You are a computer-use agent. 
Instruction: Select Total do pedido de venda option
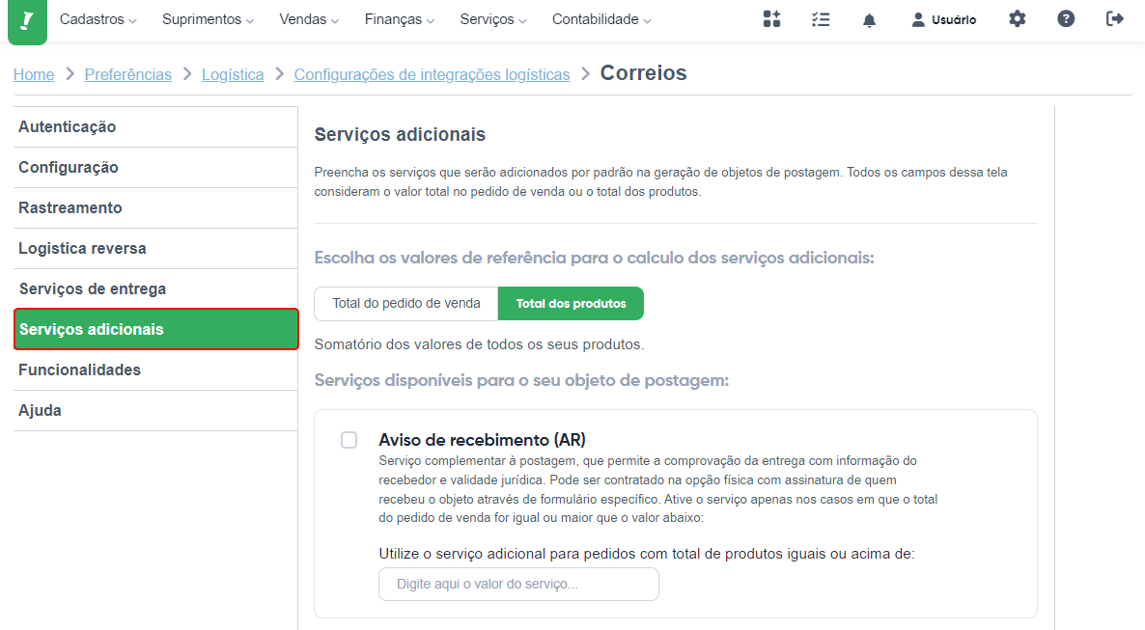[x=406, y=303]
